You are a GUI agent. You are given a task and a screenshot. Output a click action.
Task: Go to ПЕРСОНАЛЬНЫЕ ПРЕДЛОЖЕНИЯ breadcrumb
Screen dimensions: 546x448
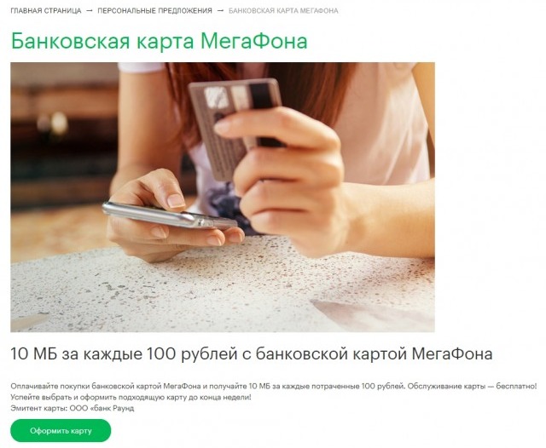[x=154, y=11]
